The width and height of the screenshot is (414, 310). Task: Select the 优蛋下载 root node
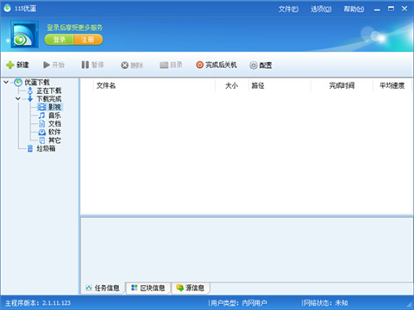37,83
